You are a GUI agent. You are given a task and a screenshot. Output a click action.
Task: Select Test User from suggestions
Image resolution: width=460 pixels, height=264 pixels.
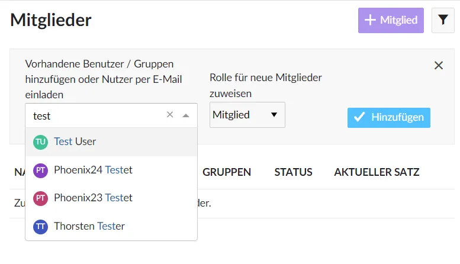point(111,141)
